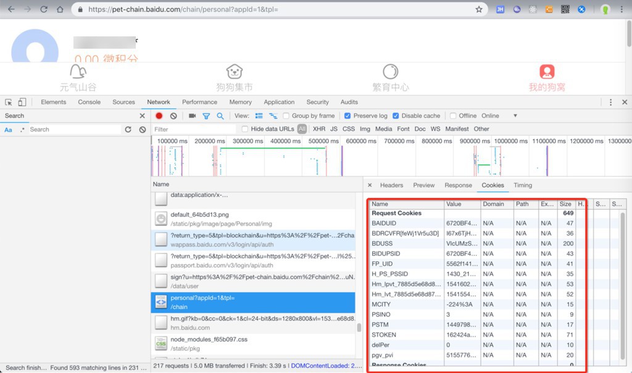
Task: Toggle regular expression search option
Action: pos(22,129)
